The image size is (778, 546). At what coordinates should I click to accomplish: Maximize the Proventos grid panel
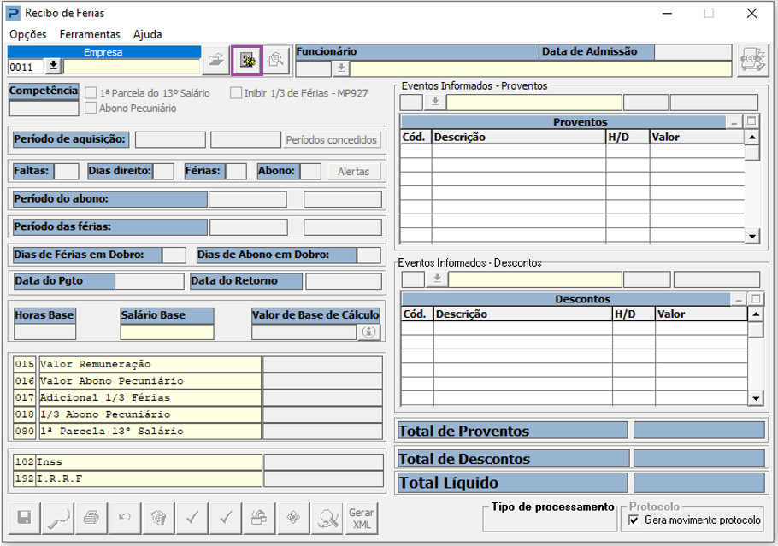751,121
